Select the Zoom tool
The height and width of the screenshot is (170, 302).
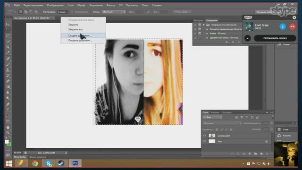[8, 133]
